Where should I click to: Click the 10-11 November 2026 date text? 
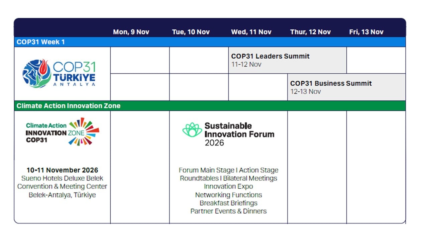pyautogui.click(x=63, y=170)
